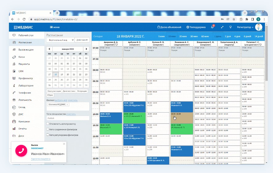Open the Действия dropdown

pos(82,40)
